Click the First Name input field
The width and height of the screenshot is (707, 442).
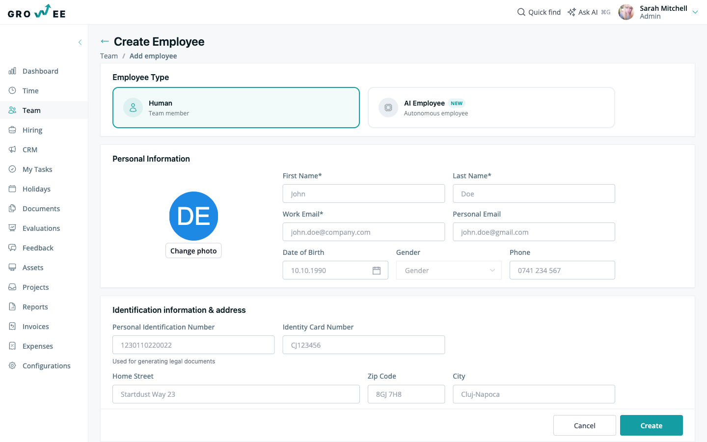coord(364,193)
